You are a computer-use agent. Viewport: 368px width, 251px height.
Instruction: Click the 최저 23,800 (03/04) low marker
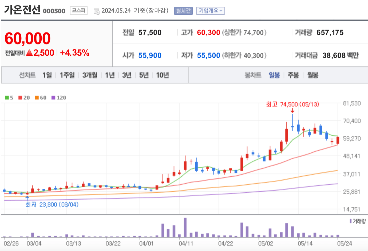tap(52, 205)
